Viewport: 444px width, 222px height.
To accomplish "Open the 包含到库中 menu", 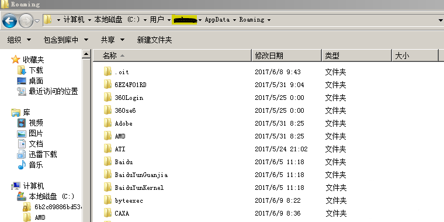I will [x=66, y=40].
